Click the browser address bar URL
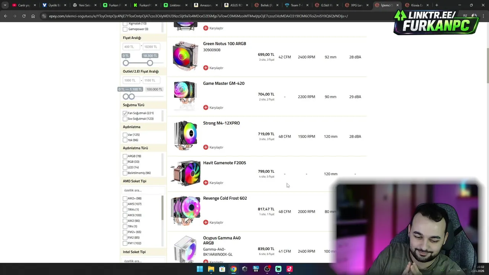The width and height of the screenshot is (489, 275). [x=198, y=16]
